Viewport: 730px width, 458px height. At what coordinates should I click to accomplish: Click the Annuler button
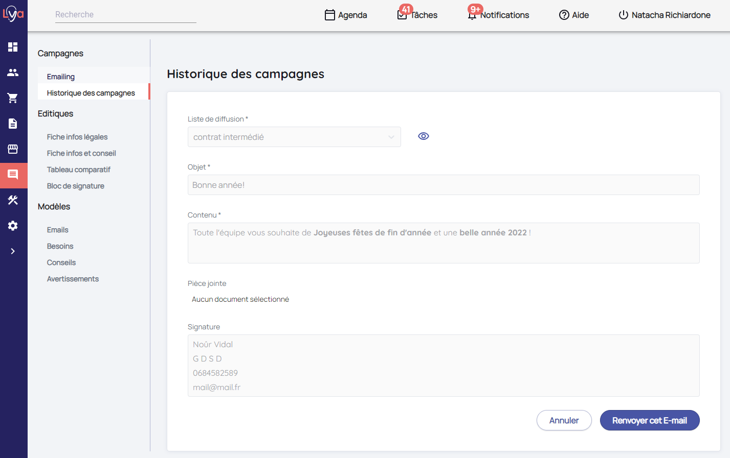point(564,420)
